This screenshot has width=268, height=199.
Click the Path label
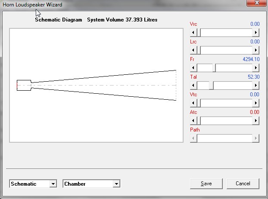click(195, 130)
